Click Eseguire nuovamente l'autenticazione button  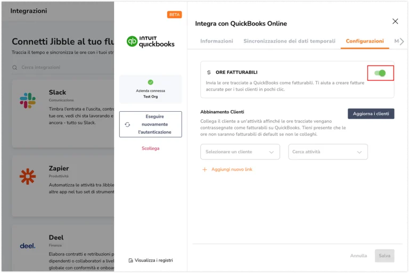click(151, 125)
